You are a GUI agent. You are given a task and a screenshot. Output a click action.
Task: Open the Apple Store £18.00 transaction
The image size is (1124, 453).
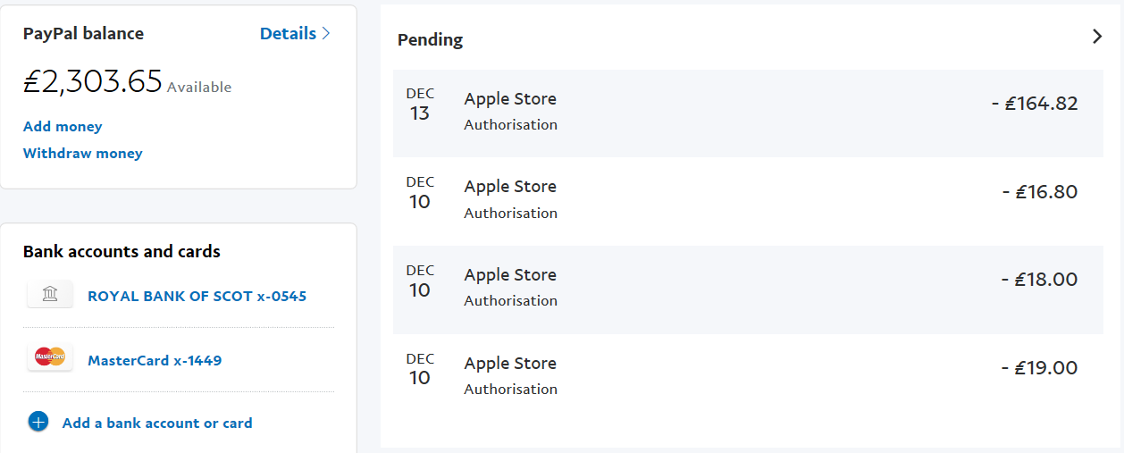[749, 289]
